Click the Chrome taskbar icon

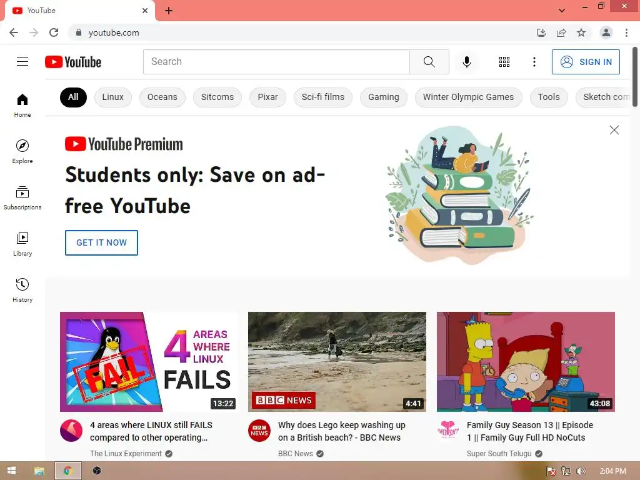[x=67, y=471]
